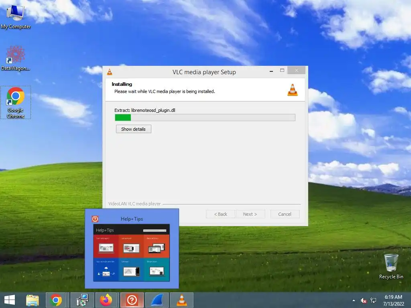Minimize the VLC media player Setup window

271,71
